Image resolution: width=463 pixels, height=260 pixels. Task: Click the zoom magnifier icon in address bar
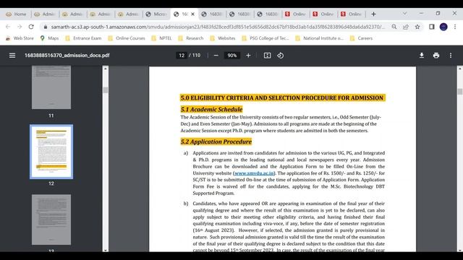[394, 27]
